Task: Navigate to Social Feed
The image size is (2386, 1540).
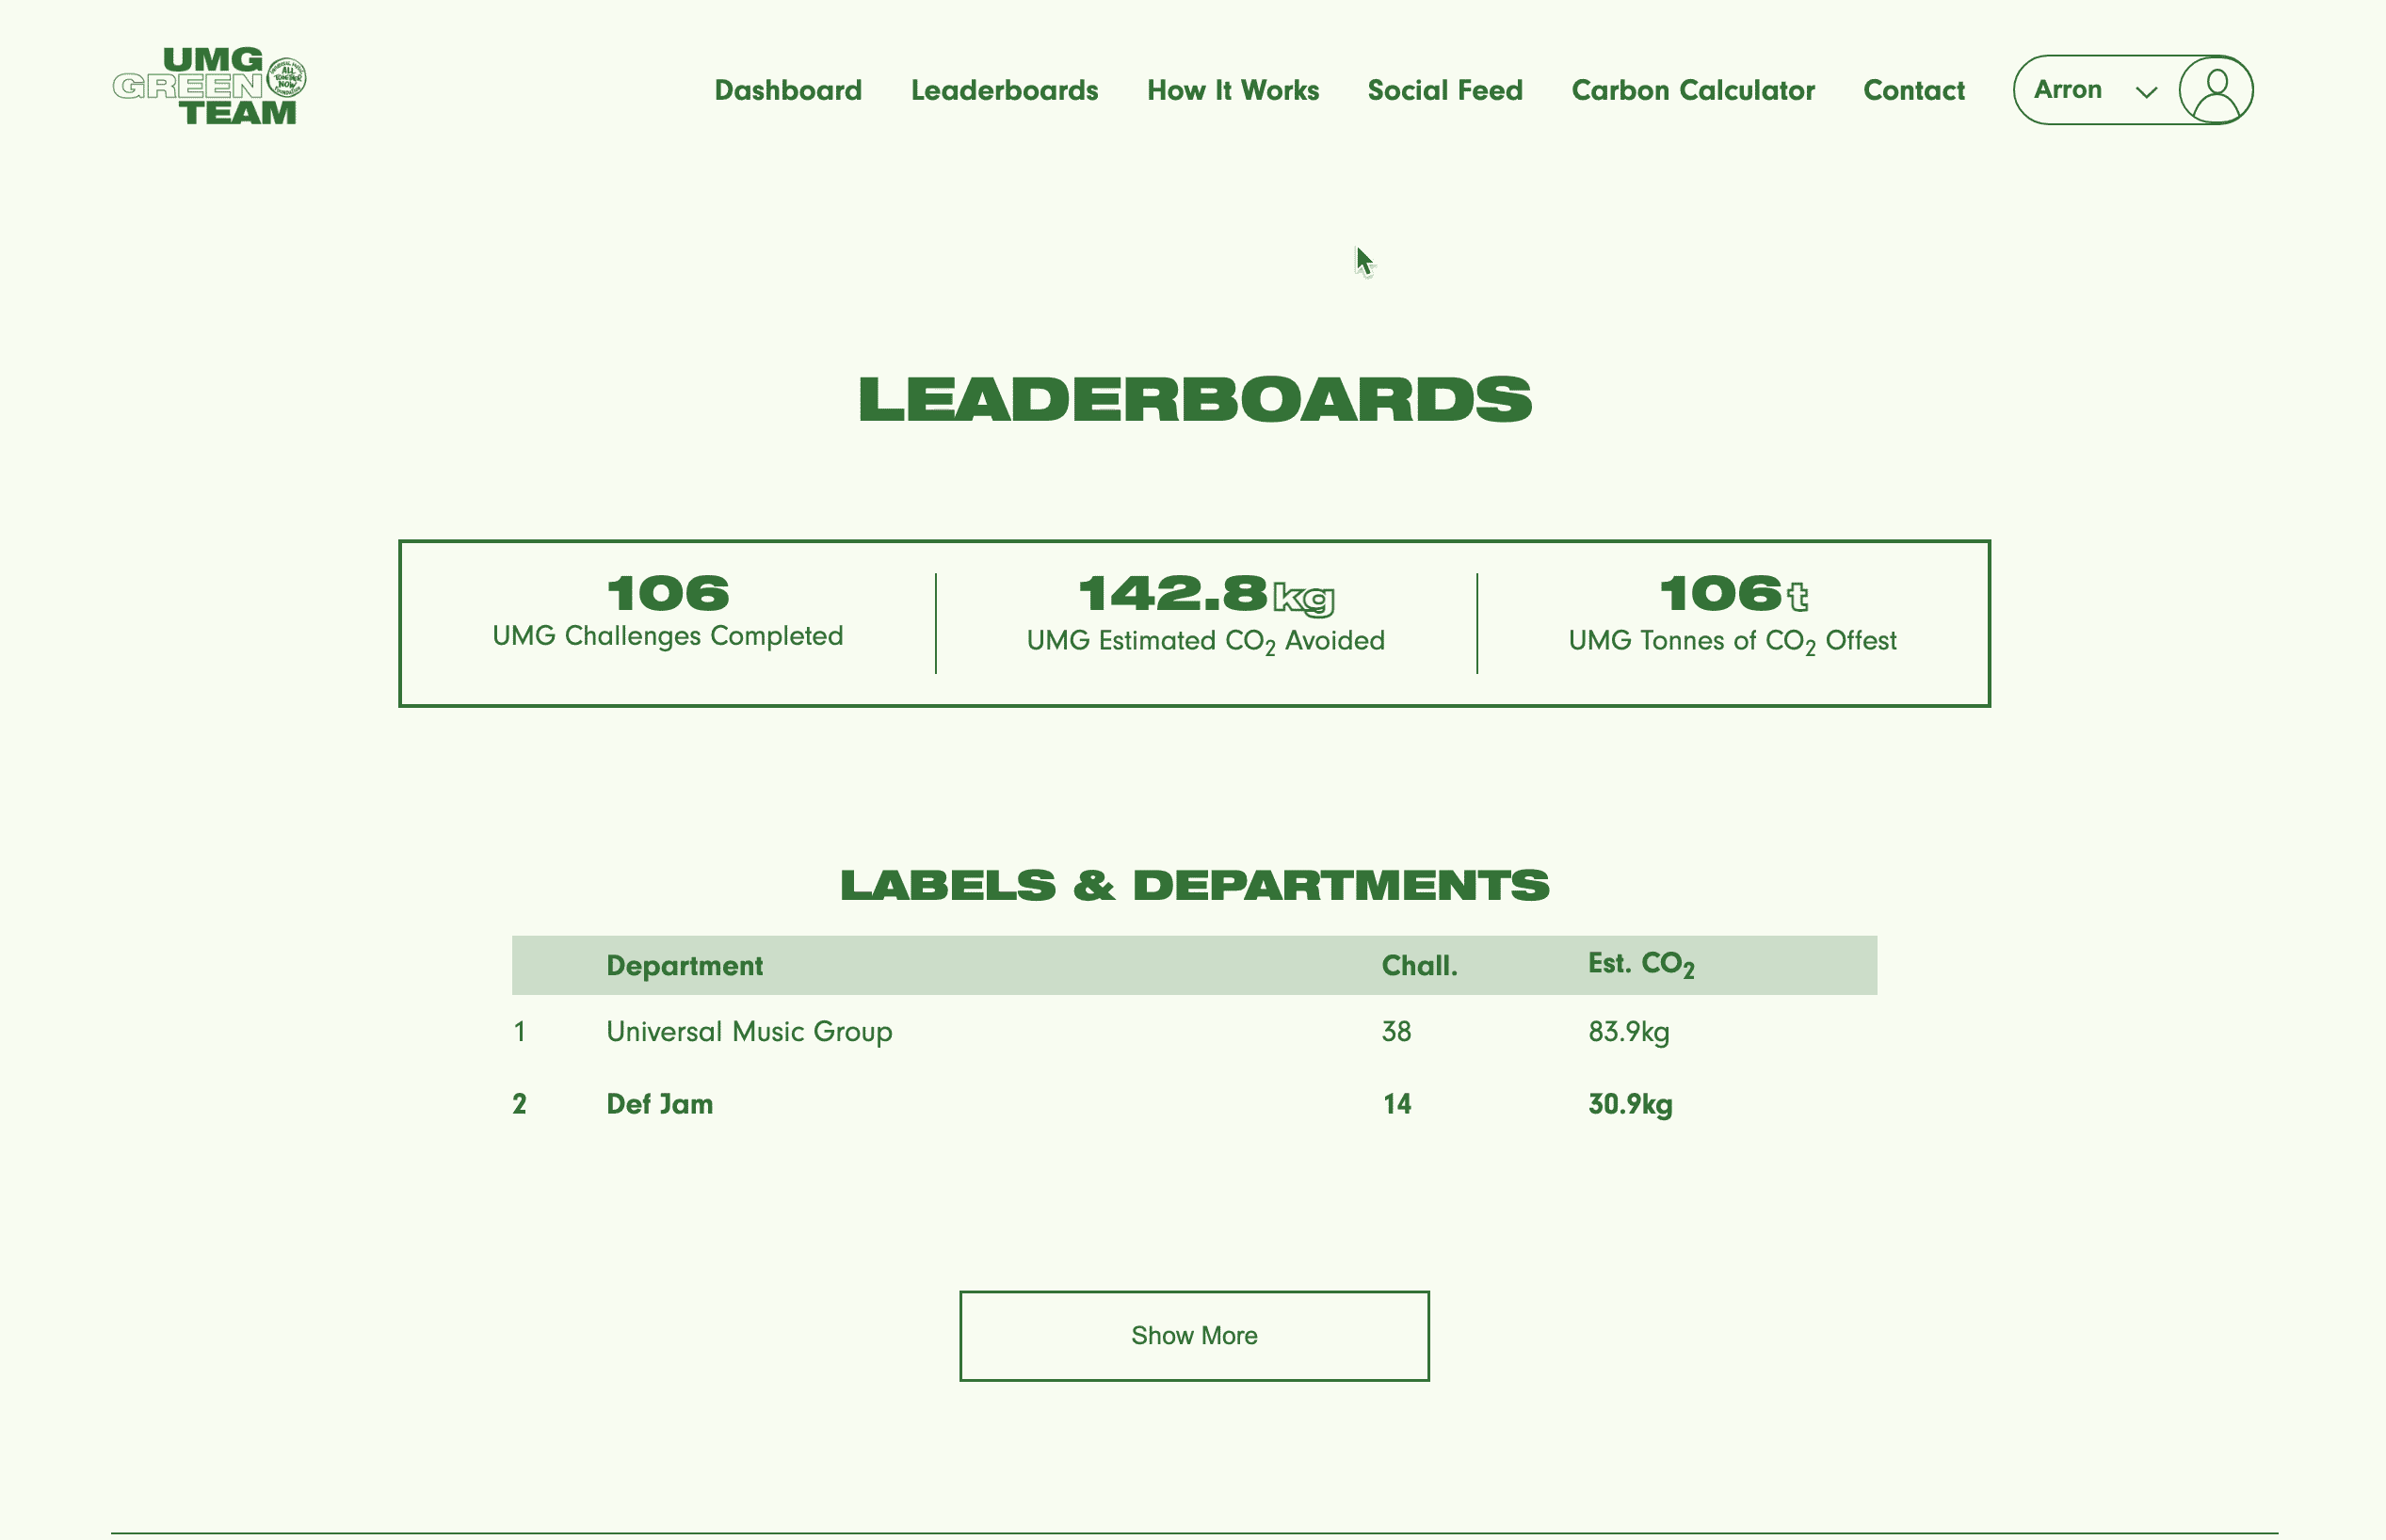Action: [x=1445, y=90]
